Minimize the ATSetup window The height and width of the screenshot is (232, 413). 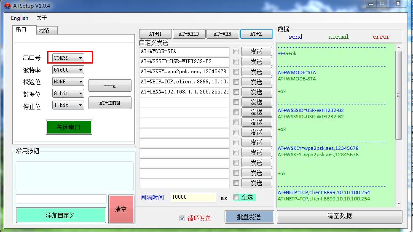coord(371,4)
